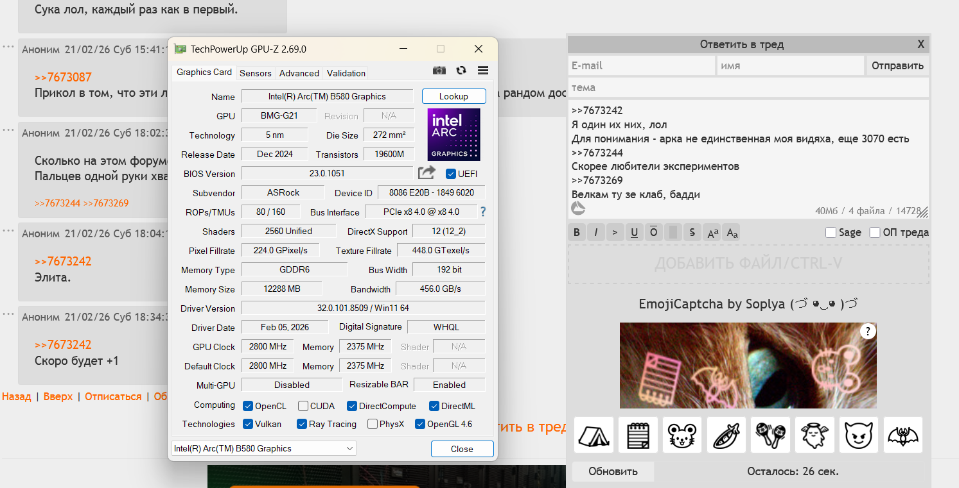
Task: Submit the reply with Отправить
Action: pyautogui.click(x=898, y=65)
